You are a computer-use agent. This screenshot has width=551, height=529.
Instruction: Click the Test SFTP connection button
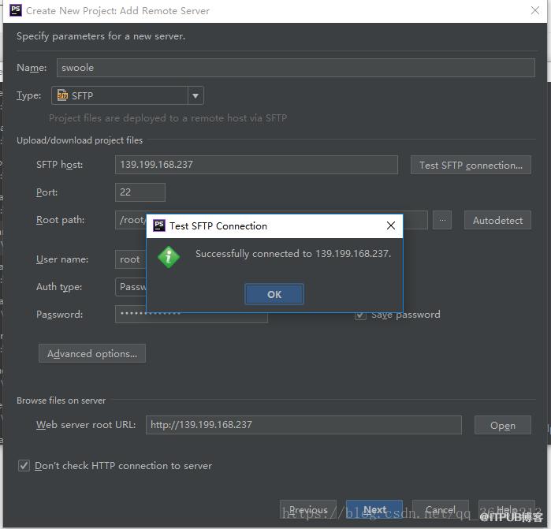[471, 165]
